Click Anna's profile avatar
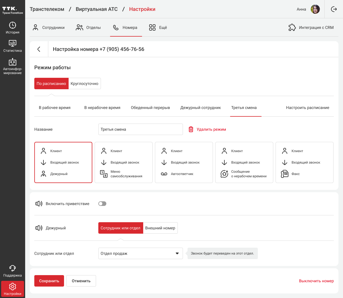The image size is (343, 298). click(x=315, y=9)
